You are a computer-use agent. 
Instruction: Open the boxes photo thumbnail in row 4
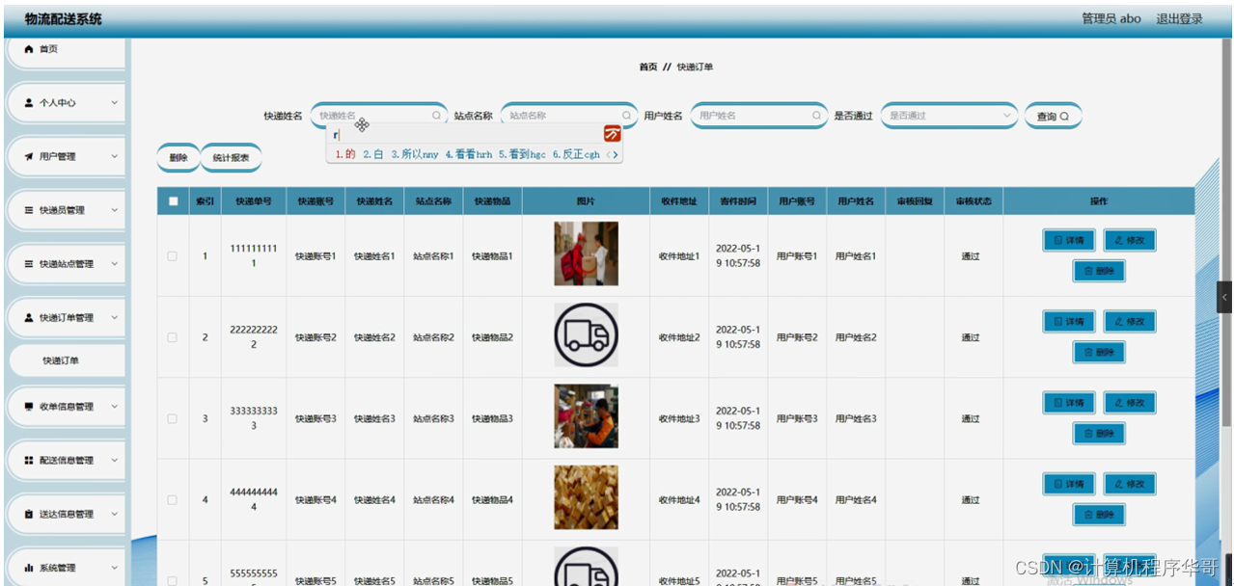point(586,497)
